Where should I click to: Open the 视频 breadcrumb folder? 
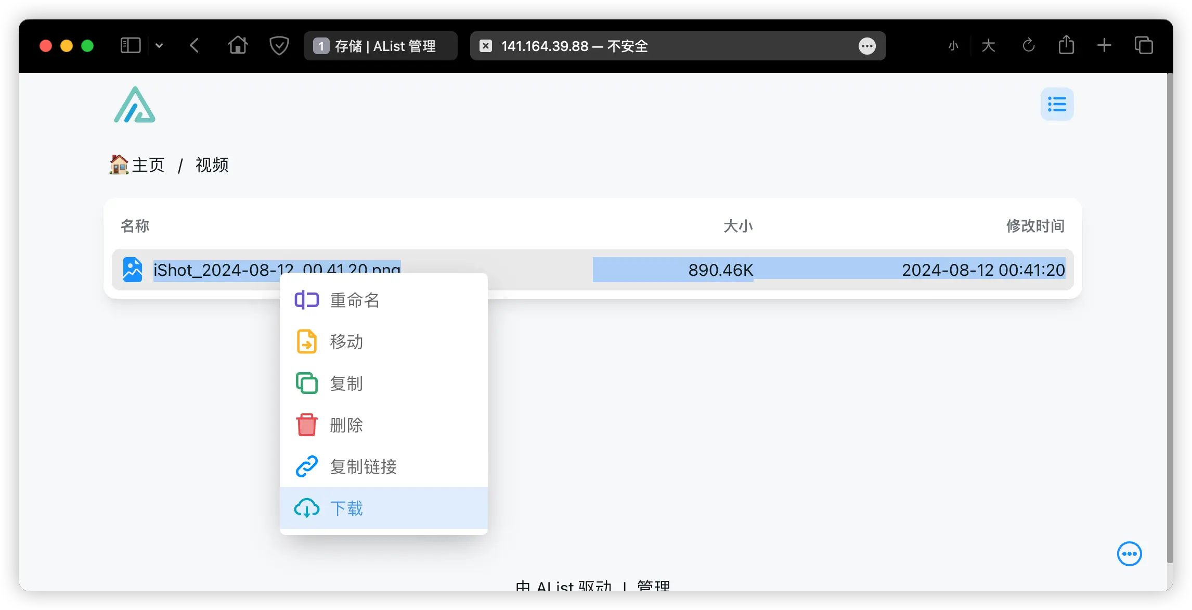[x=211, y=164]
